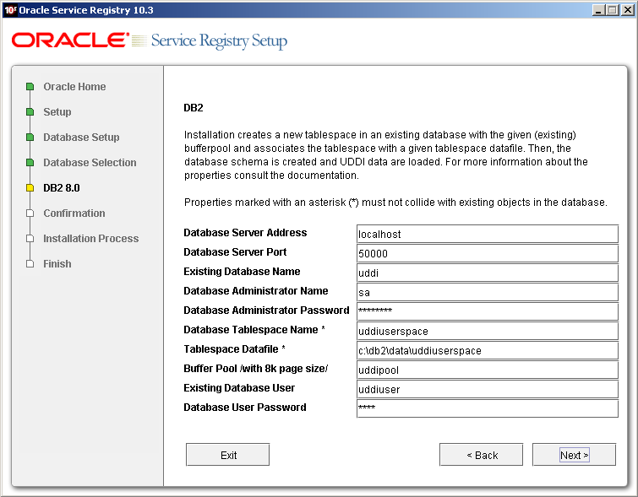This screenshot has height=497, width=638.
Task: Focus the Database Server Port field
Action: [x=488, y=254]
